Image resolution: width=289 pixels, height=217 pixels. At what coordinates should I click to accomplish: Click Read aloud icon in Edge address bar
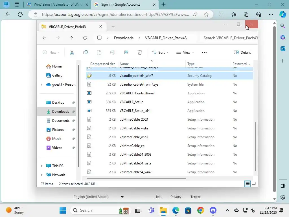point(195,14)
